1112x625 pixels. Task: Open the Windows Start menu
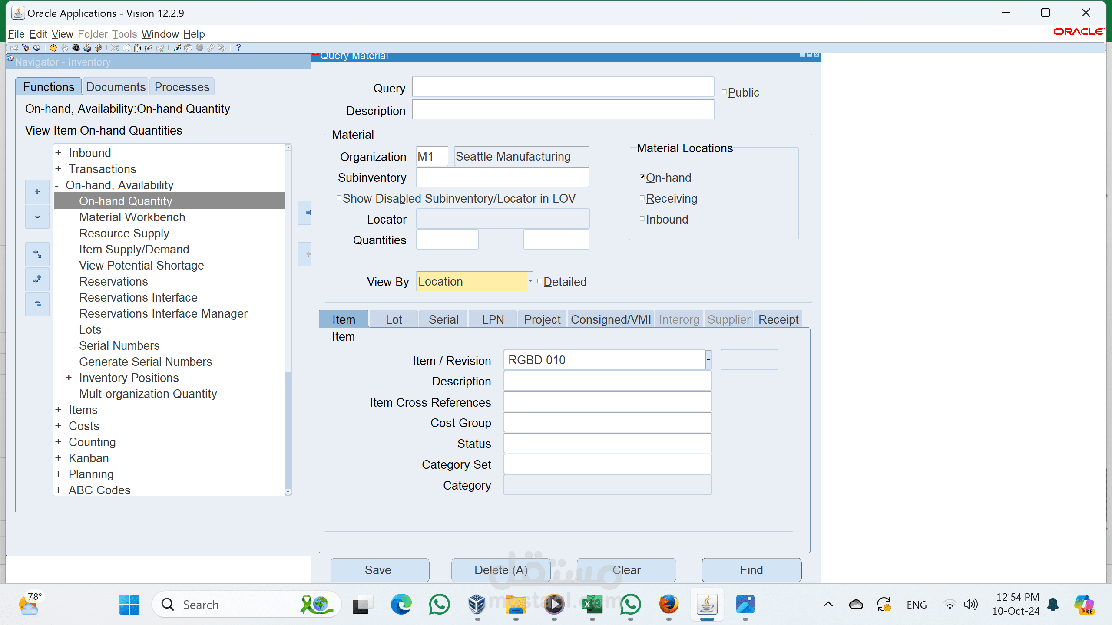(129, 605)
